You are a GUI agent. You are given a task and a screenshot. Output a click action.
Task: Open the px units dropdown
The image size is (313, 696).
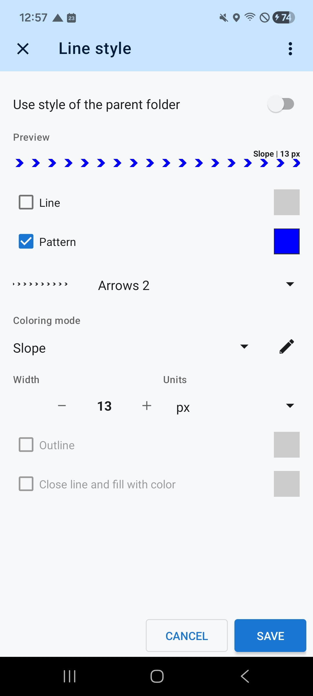coord(290,406)
